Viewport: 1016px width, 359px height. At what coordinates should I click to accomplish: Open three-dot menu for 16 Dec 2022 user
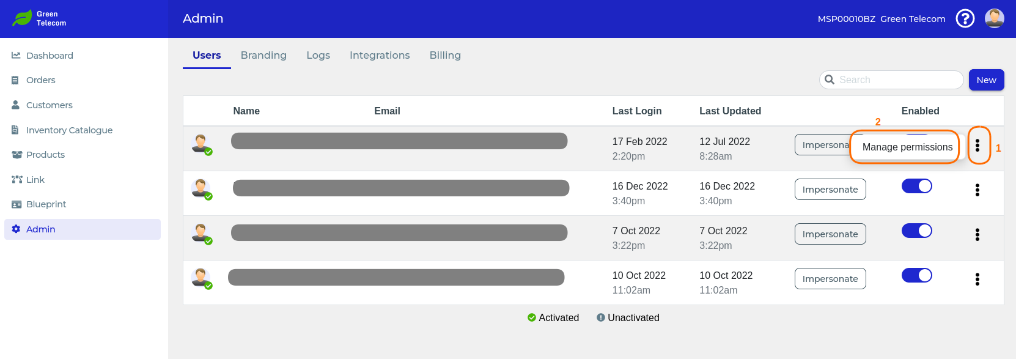pos(977,190)
